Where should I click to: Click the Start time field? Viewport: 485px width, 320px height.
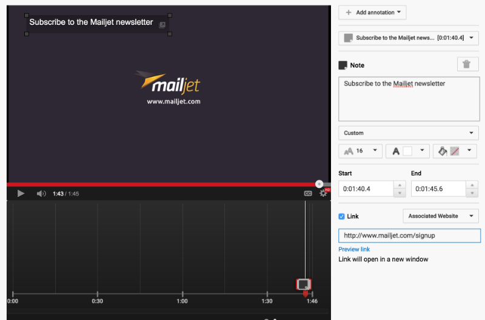[x=366, y=188]
